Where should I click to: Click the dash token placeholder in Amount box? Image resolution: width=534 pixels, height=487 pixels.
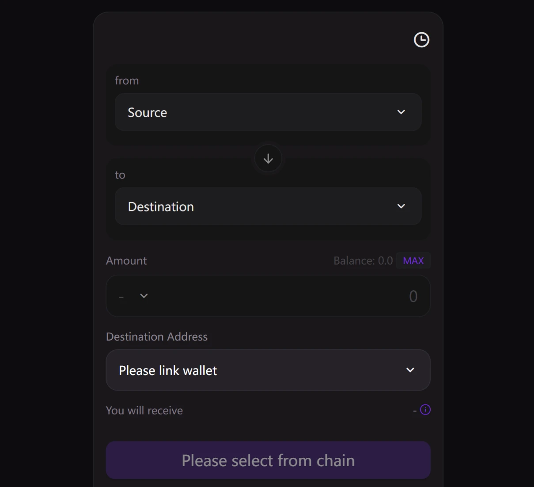point(121,297)
